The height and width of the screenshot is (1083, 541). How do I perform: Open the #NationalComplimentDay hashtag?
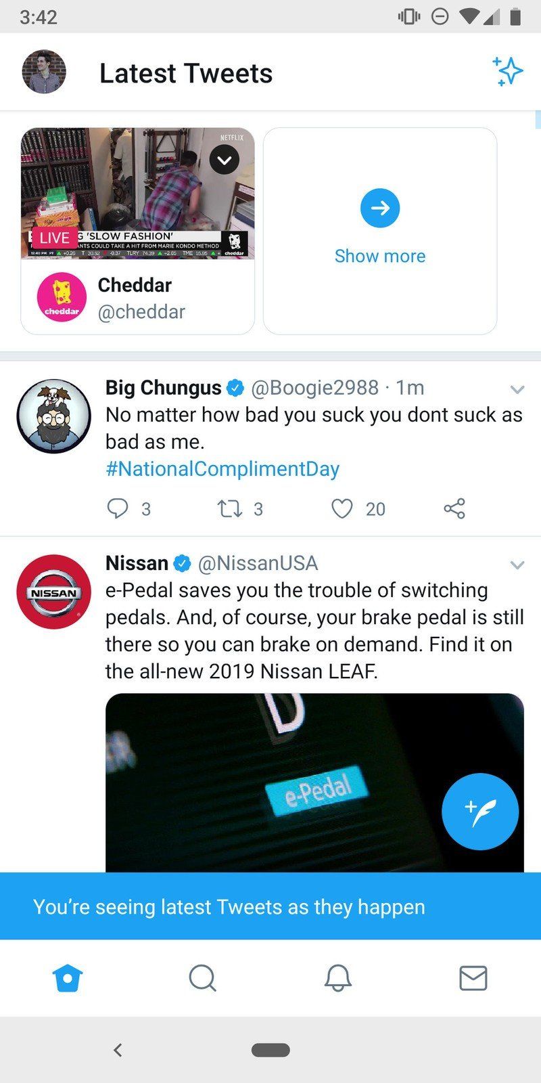pyautogui.click(x=221, y=468)
